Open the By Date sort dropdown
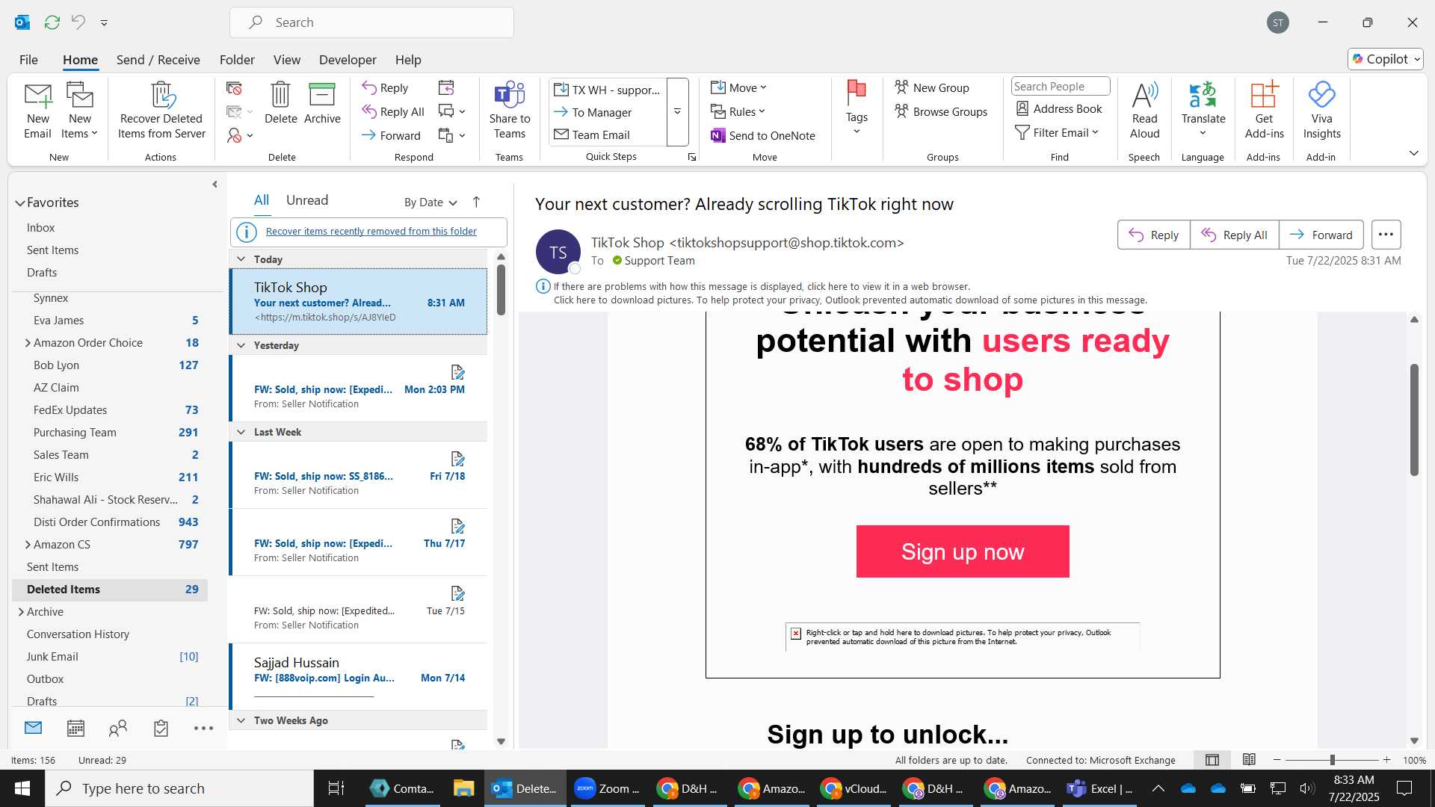Screen dimensions: 1435x807 [430, 202]
